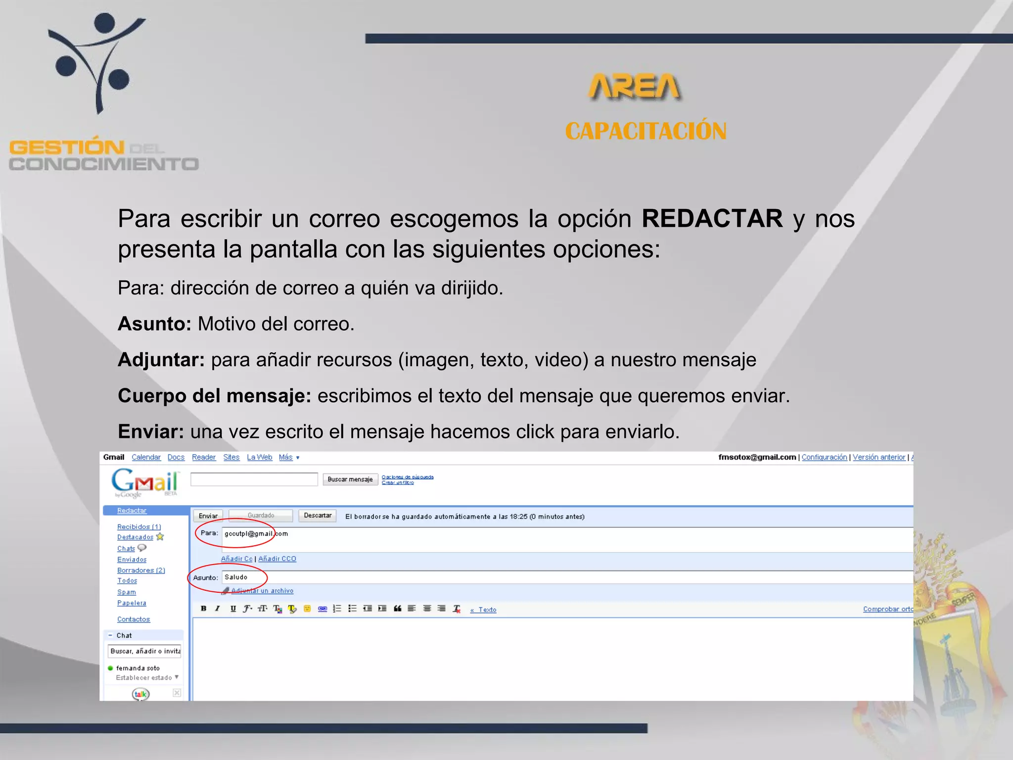
Task: Open La Web link
Action: (x=260, y=457)
